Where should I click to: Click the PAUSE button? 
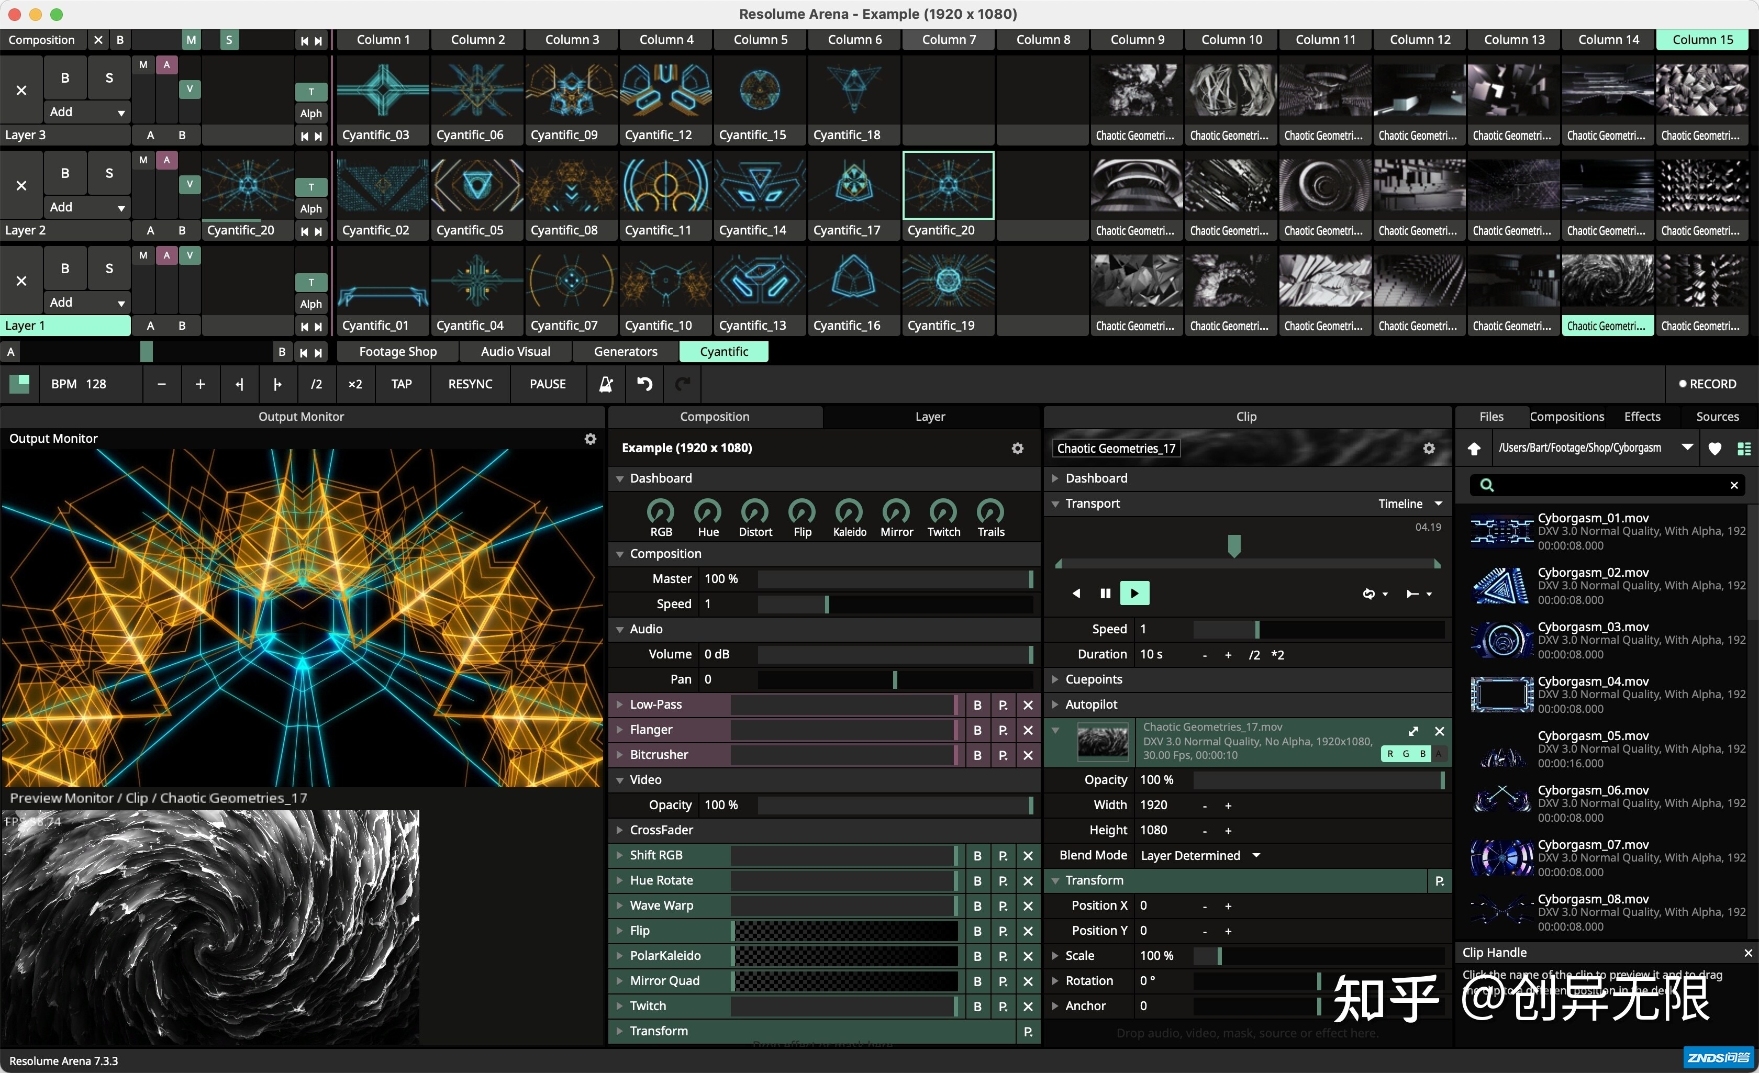tap(548, 384)
